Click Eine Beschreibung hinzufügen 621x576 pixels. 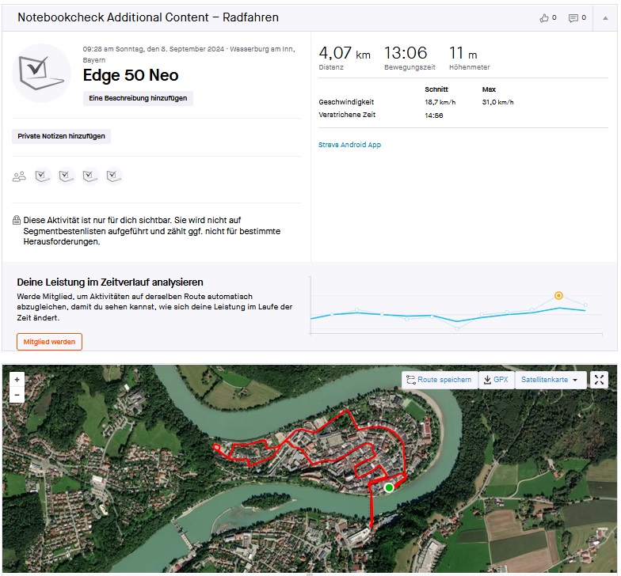click(138, 98)
